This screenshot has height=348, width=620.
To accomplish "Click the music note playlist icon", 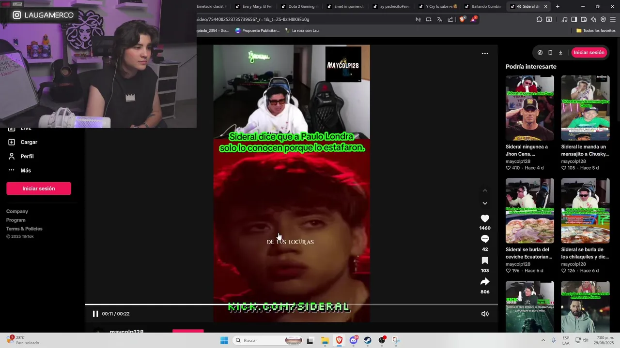I will [x=564, y=19].
